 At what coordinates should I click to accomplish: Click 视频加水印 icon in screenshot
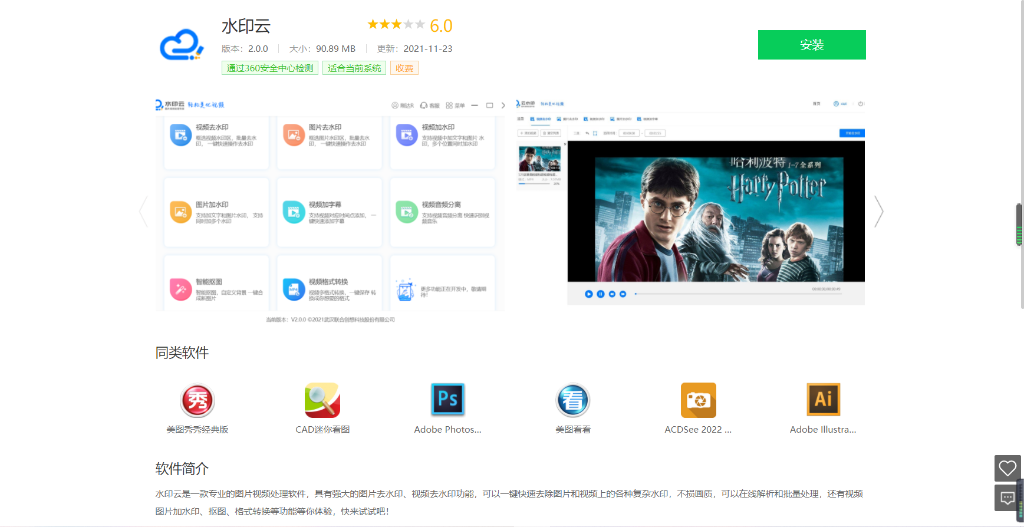click(406, 135)
